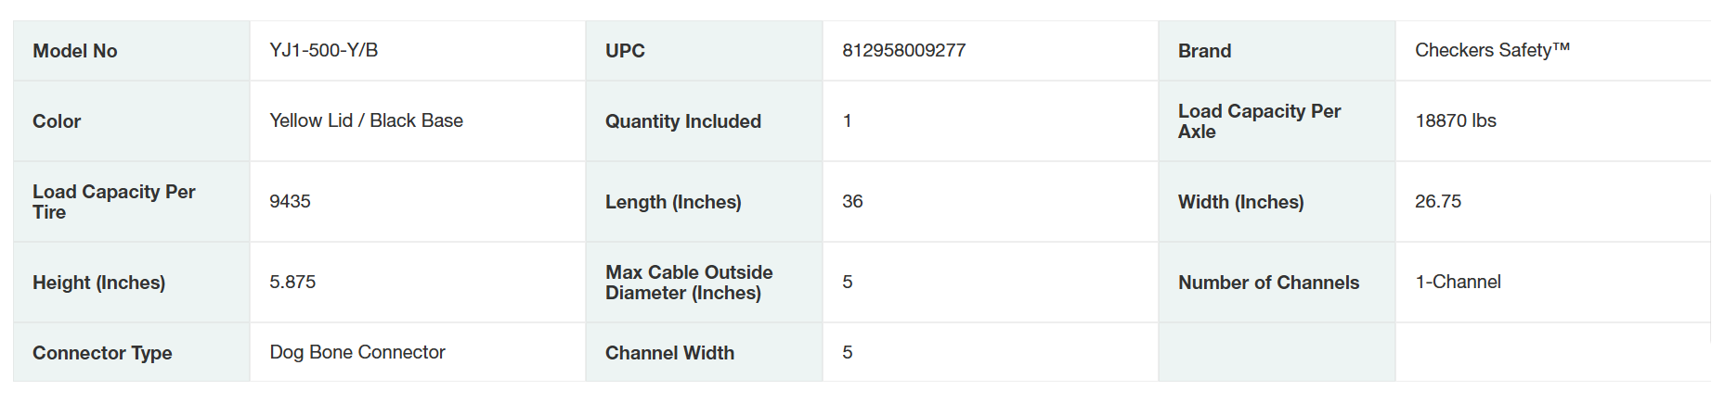Select the 1-Channel value
This screenshot has width=1712, height=403.
pos(1458,282)
